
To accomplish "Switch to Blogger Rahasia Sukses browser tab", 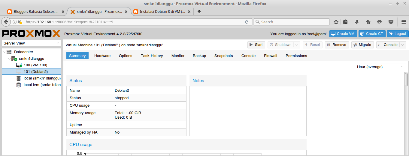I will point(36,12).
